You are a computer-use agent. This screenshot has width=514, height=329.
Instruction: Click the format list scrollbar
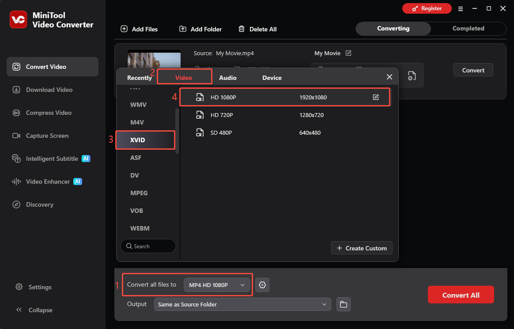pos(177,130)
